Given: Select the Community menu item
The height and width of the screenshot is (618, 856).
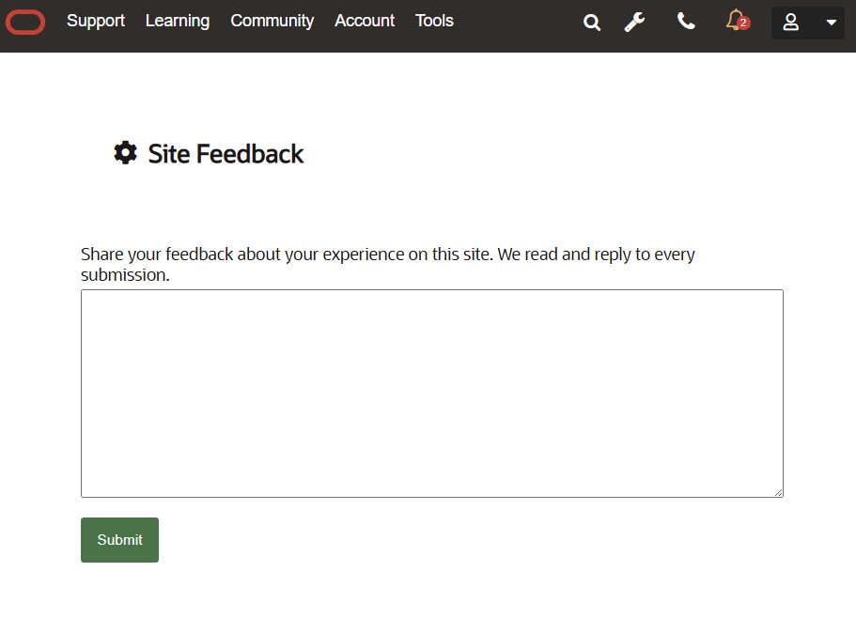Looking at the screenshot, I should 272,21.
